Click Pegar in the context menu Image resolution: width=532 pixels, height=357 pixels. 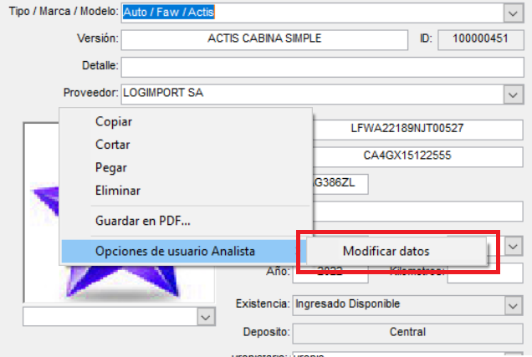coord(111,167)
